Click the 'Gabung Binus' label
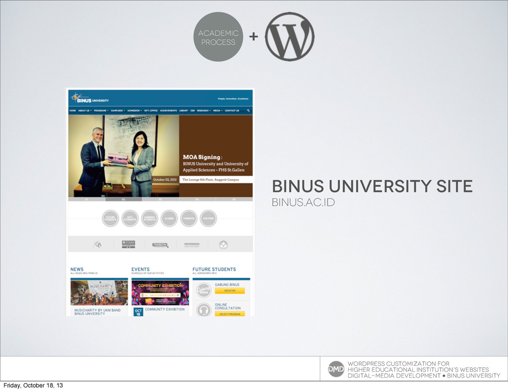The height and width of the screenshot is (391, 508). (x=227, y=284)
